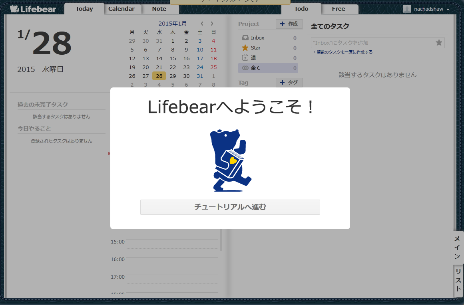The width and height of the screenshot is (464, 305).
Task: Select January 31 in mini calendar
Action: click(200, 76)
